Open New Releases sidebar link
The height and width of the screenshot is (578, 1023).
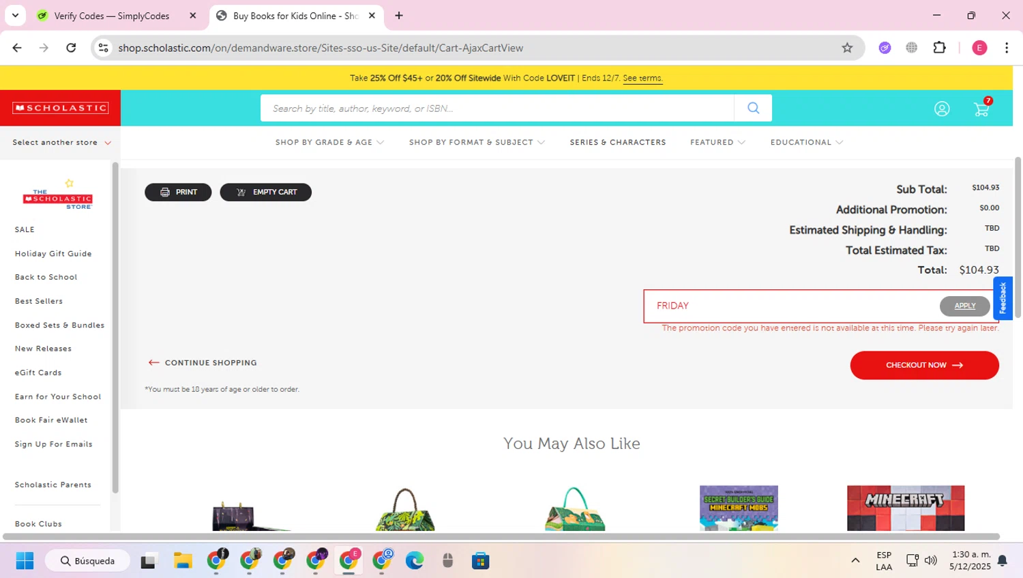43,349
